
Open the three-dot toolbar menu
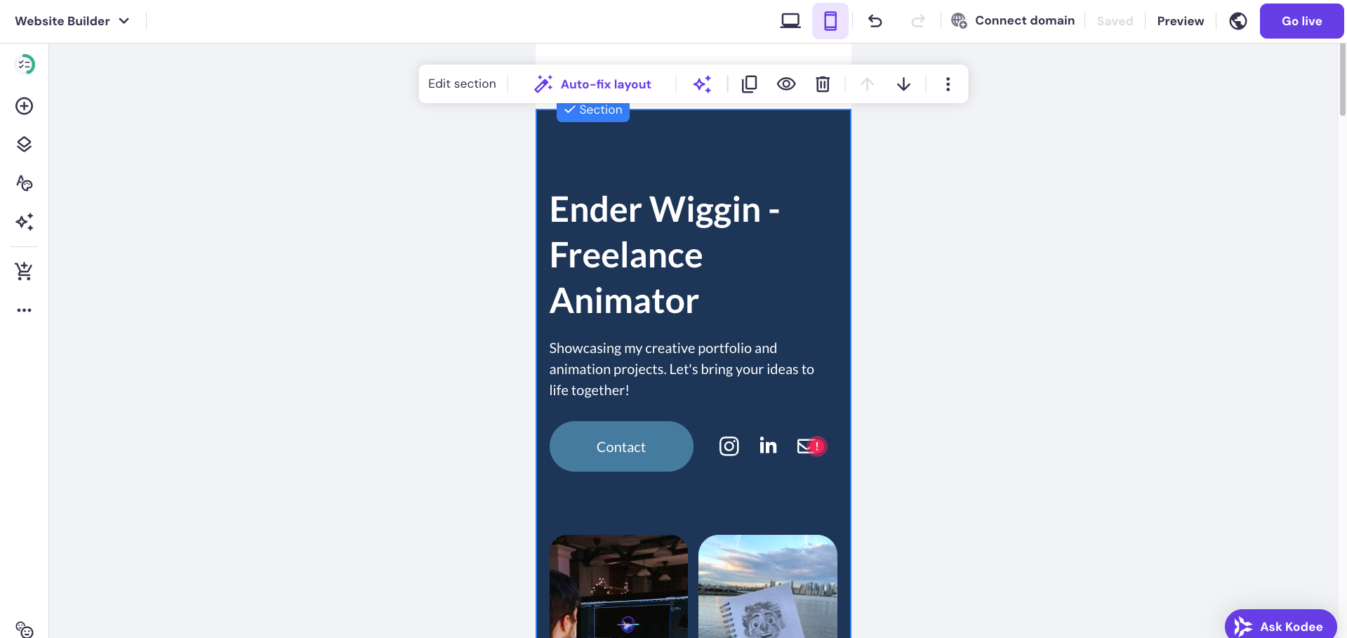click(948, 84)
